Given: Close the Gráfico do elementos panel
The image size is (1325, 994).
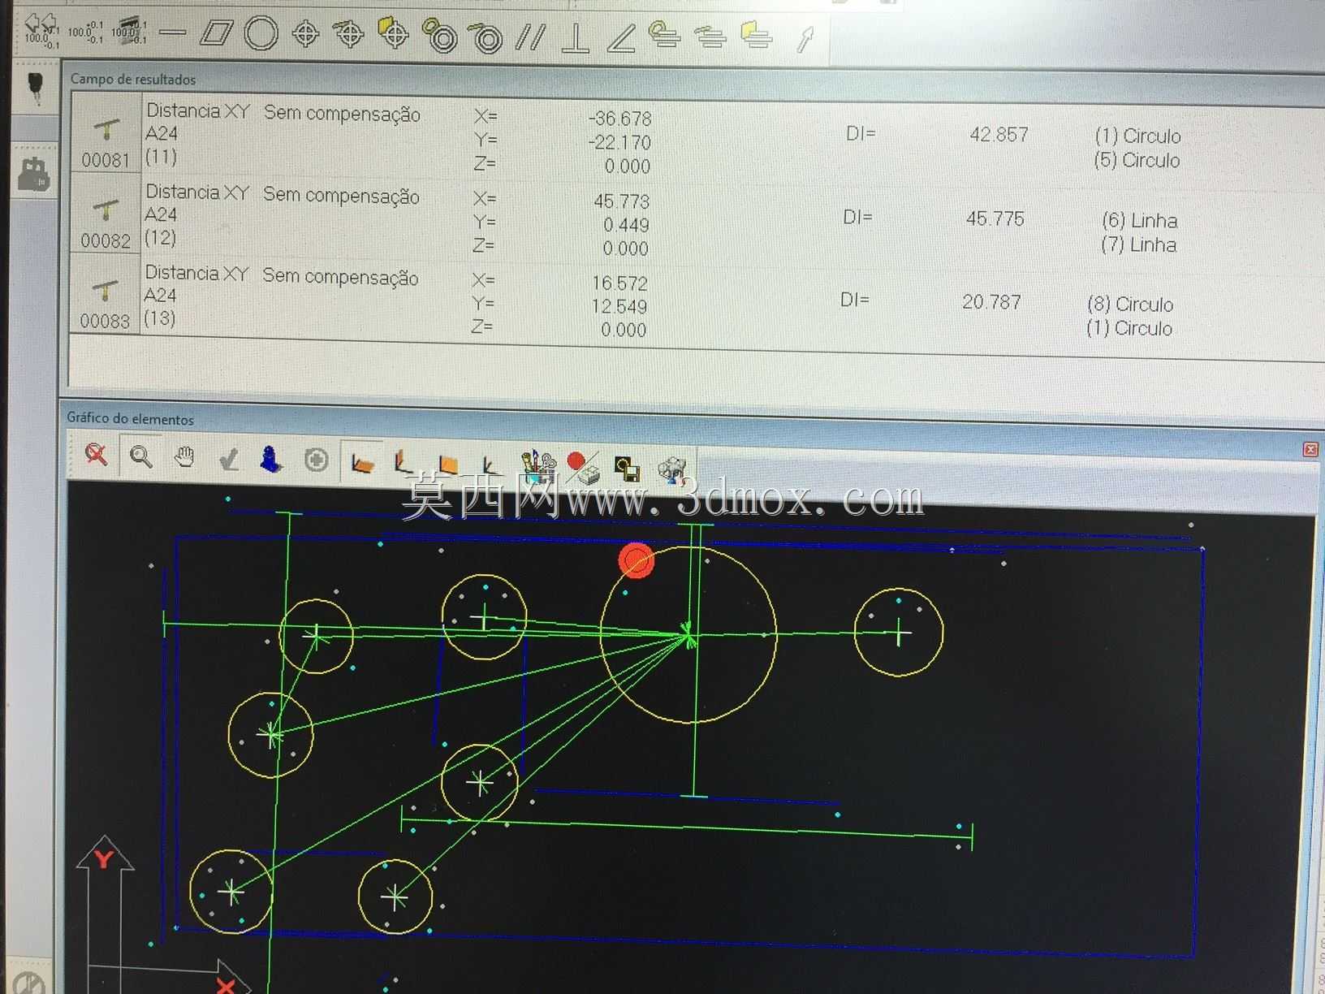Looking at the screenshot, I should [x=1310, y=449].
